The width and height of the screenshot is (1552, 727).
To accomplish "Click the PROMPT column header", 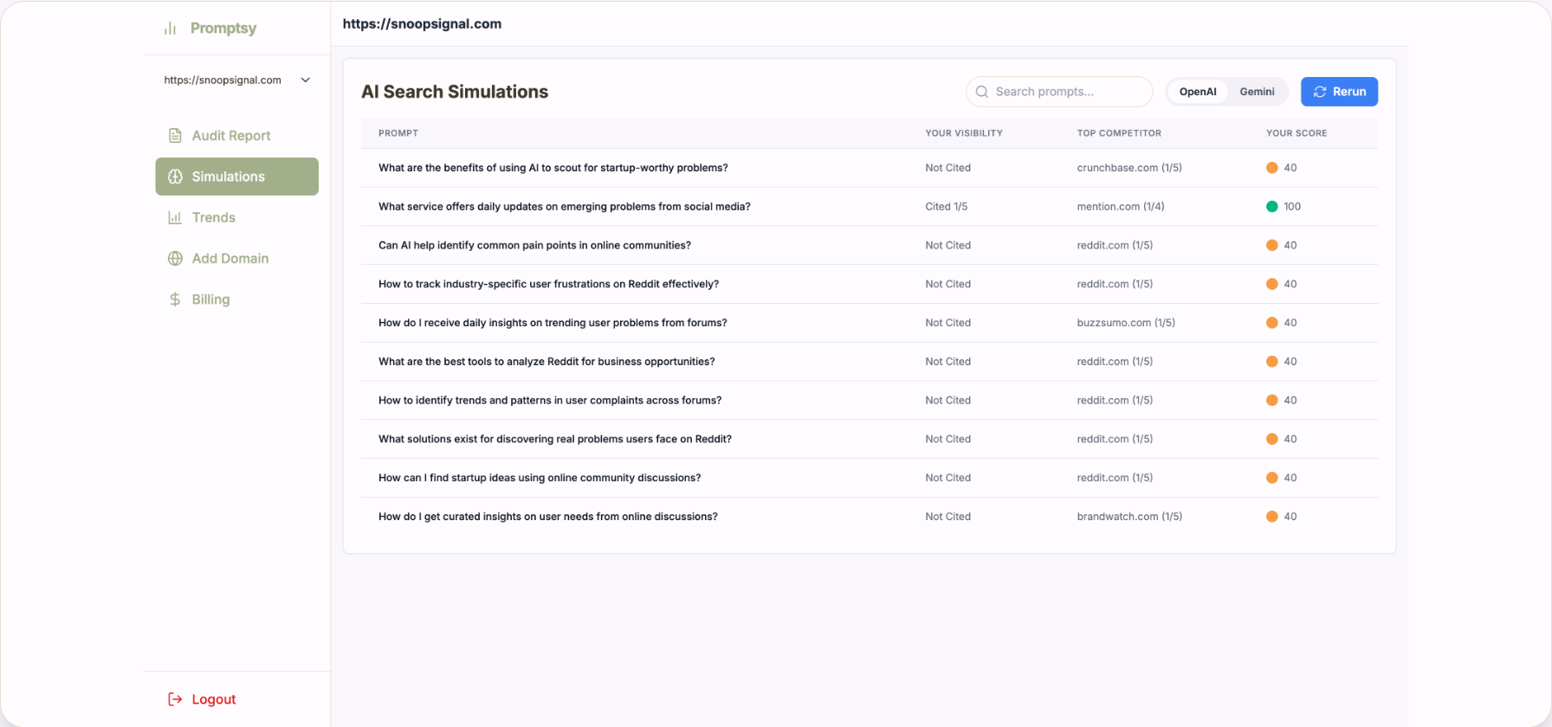I will tap(398, 133).
